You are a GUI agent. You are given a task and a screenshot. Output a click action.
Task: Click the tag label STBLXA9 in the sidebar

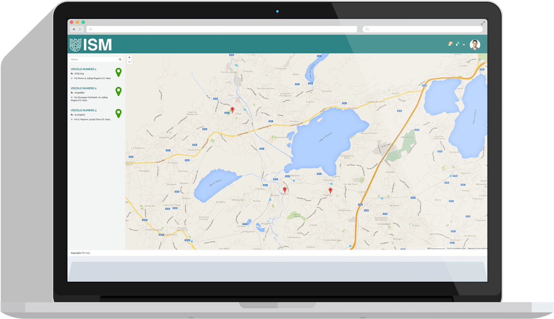(79, 74)
